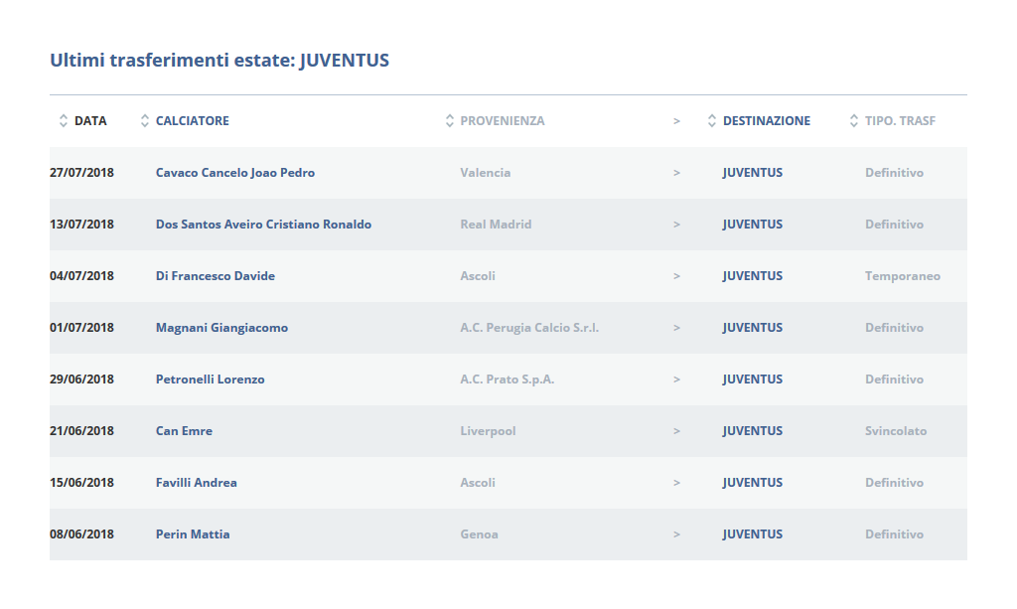Click the TIPO. TRASF sort icon

854,121
